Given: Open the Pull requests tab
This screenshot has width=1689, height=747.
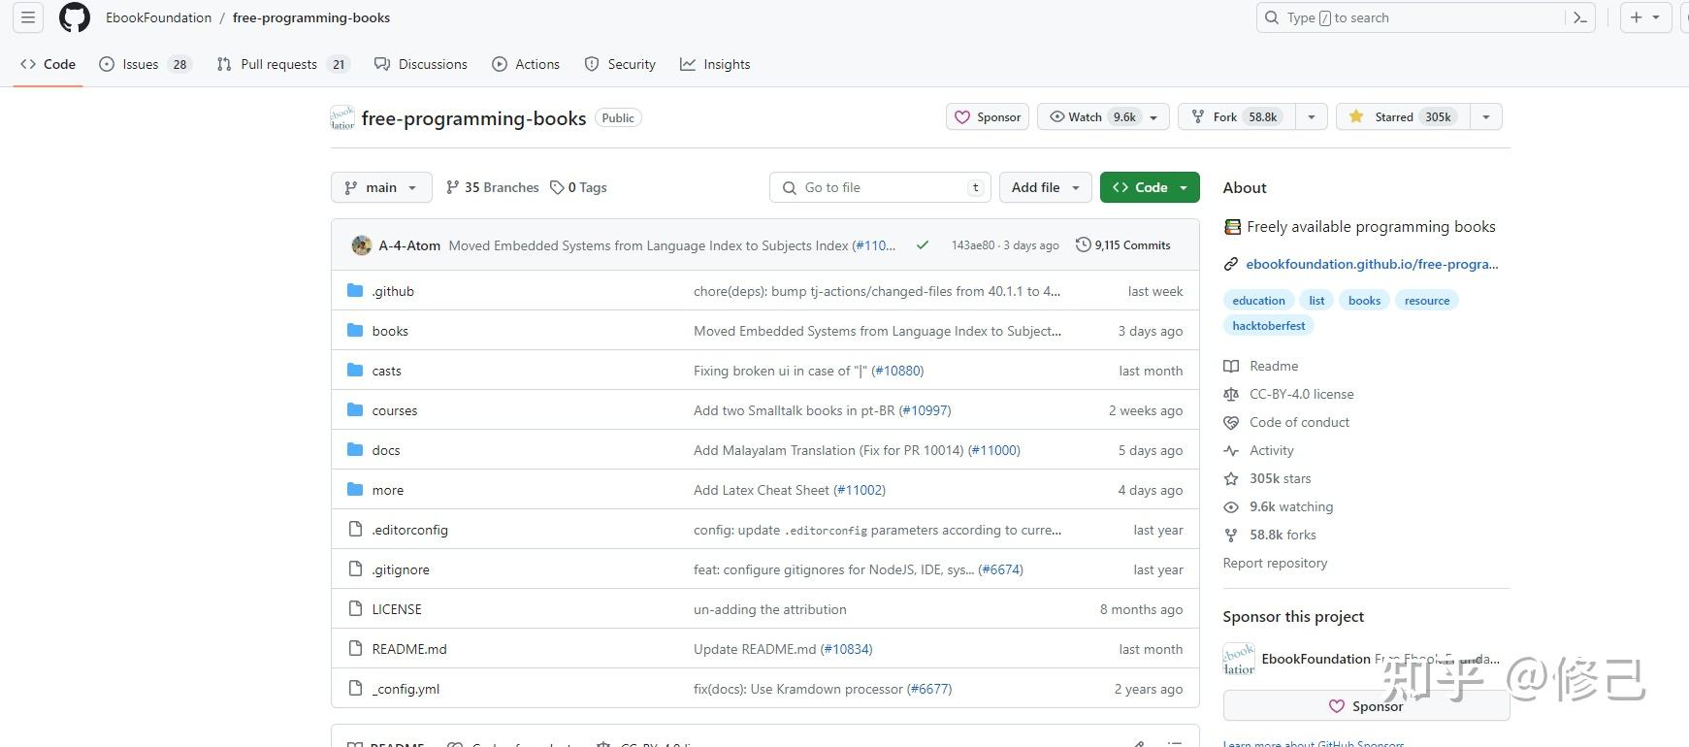Looking at the screenshot, I should [x=278, y=64].
